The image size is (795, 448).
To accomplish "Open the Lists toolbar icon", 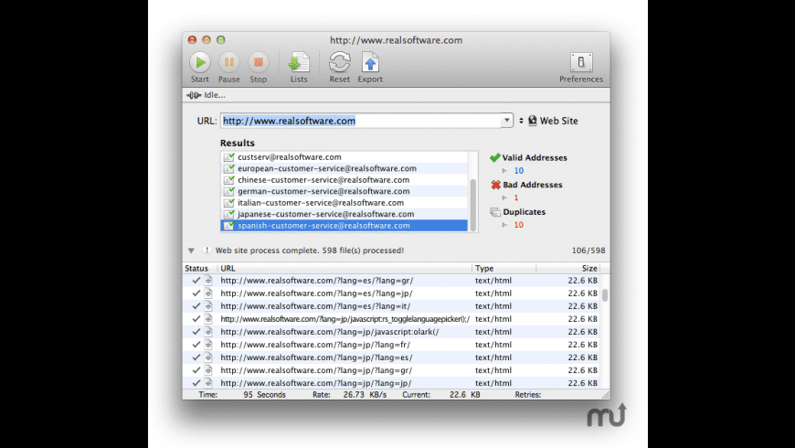I will click(299, 62).
